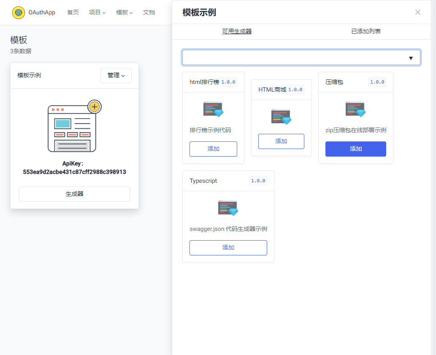Click the HTML商城 card title
The height and width of the screenshot is (355, 436).
click(x=272, y=89)
